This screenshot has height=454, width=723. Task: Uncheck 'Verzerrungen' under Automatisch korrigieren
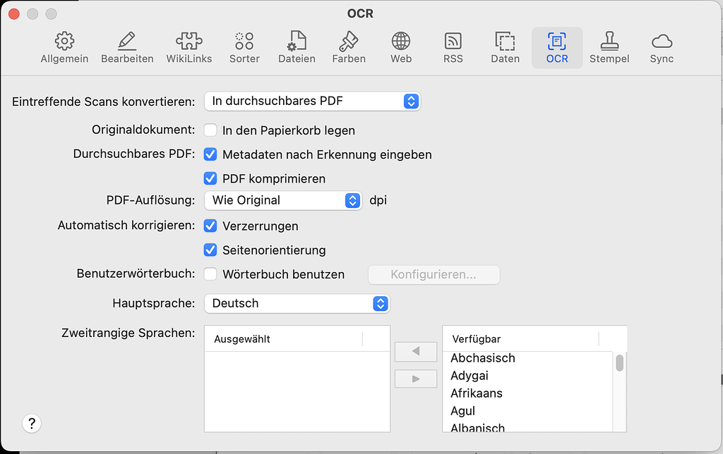point(210,226)
